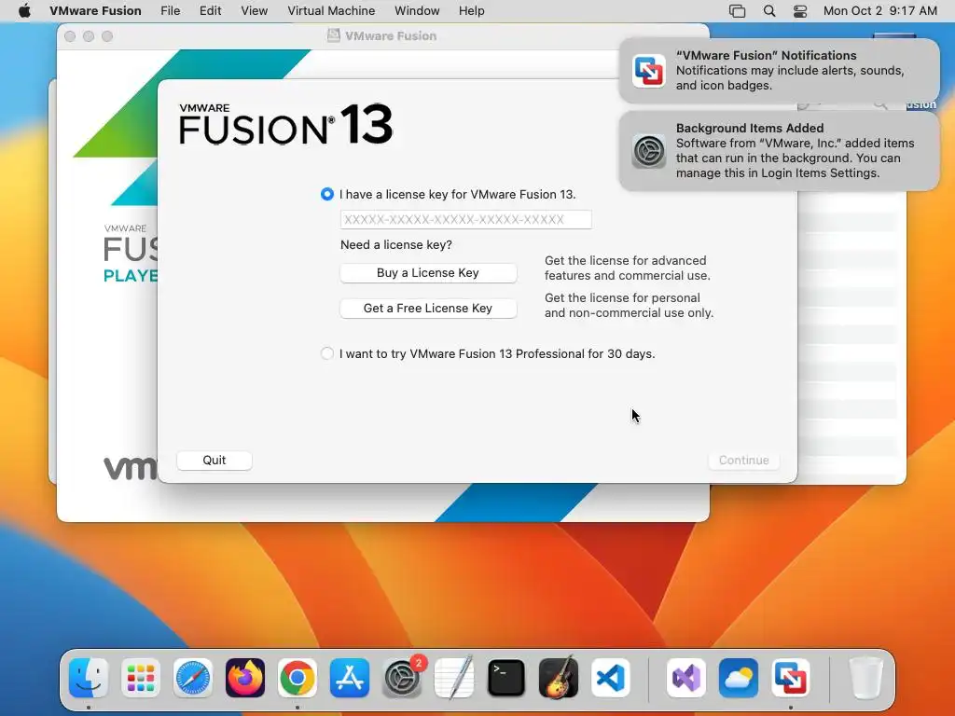Select "I have a license key" radio button

click(327, 194)
